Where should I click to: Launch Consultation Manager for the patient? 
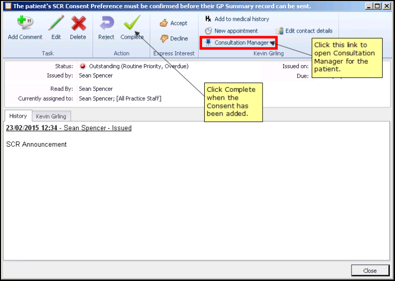[241, 43]
